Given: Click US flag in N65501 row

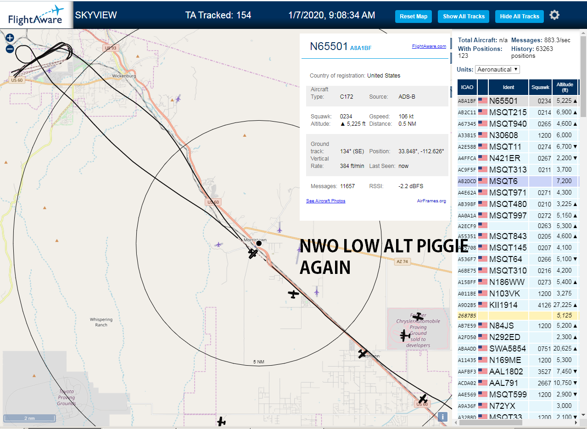Looking at the screenshot, I should point(482,100).
